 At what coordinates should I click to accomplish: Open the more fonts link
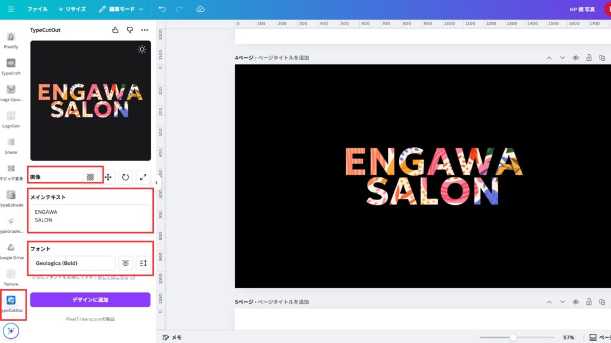coord(116,277)
